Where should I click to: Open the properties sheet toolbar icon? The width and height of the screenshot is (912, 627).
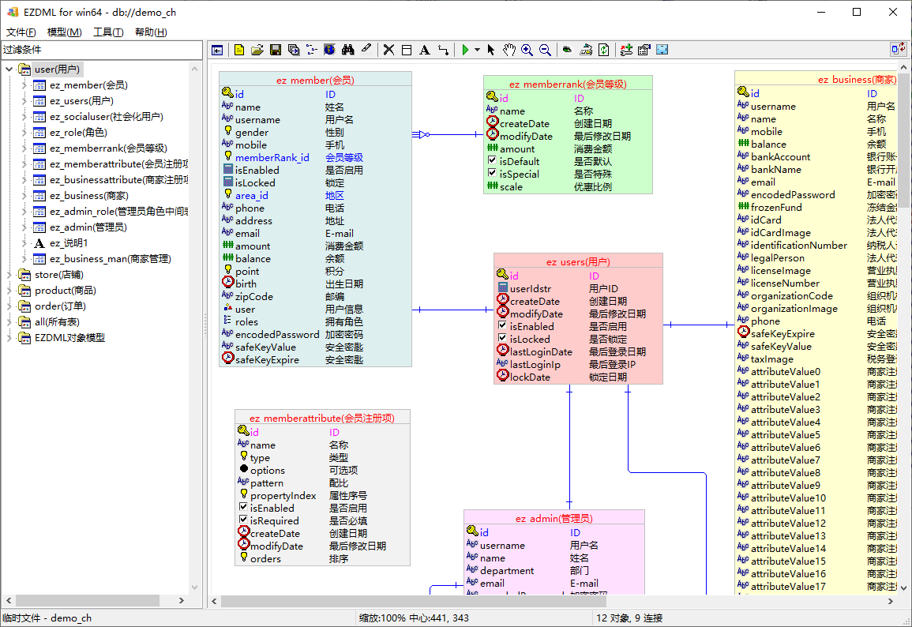tap(644, 50)
